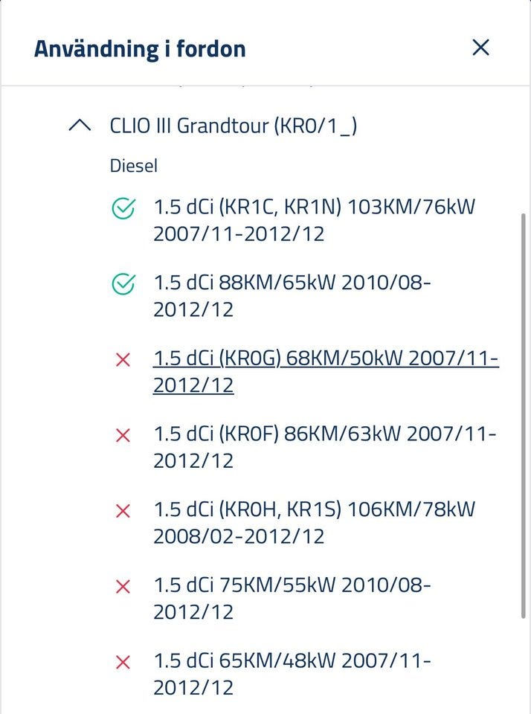This screenshot has width=531, height=714.
Task: Click red X beside 1.5 dCi 106KM/78kW
Action: pyautogui.click(x=123, y=511)
